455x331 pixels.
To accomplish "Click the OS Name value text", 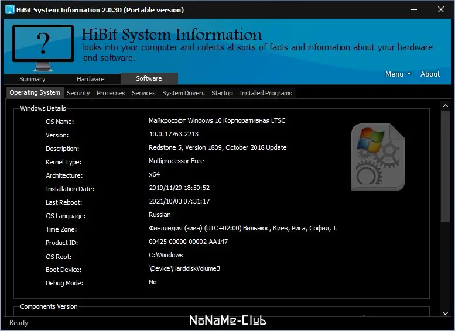I will tap(217, 120).
